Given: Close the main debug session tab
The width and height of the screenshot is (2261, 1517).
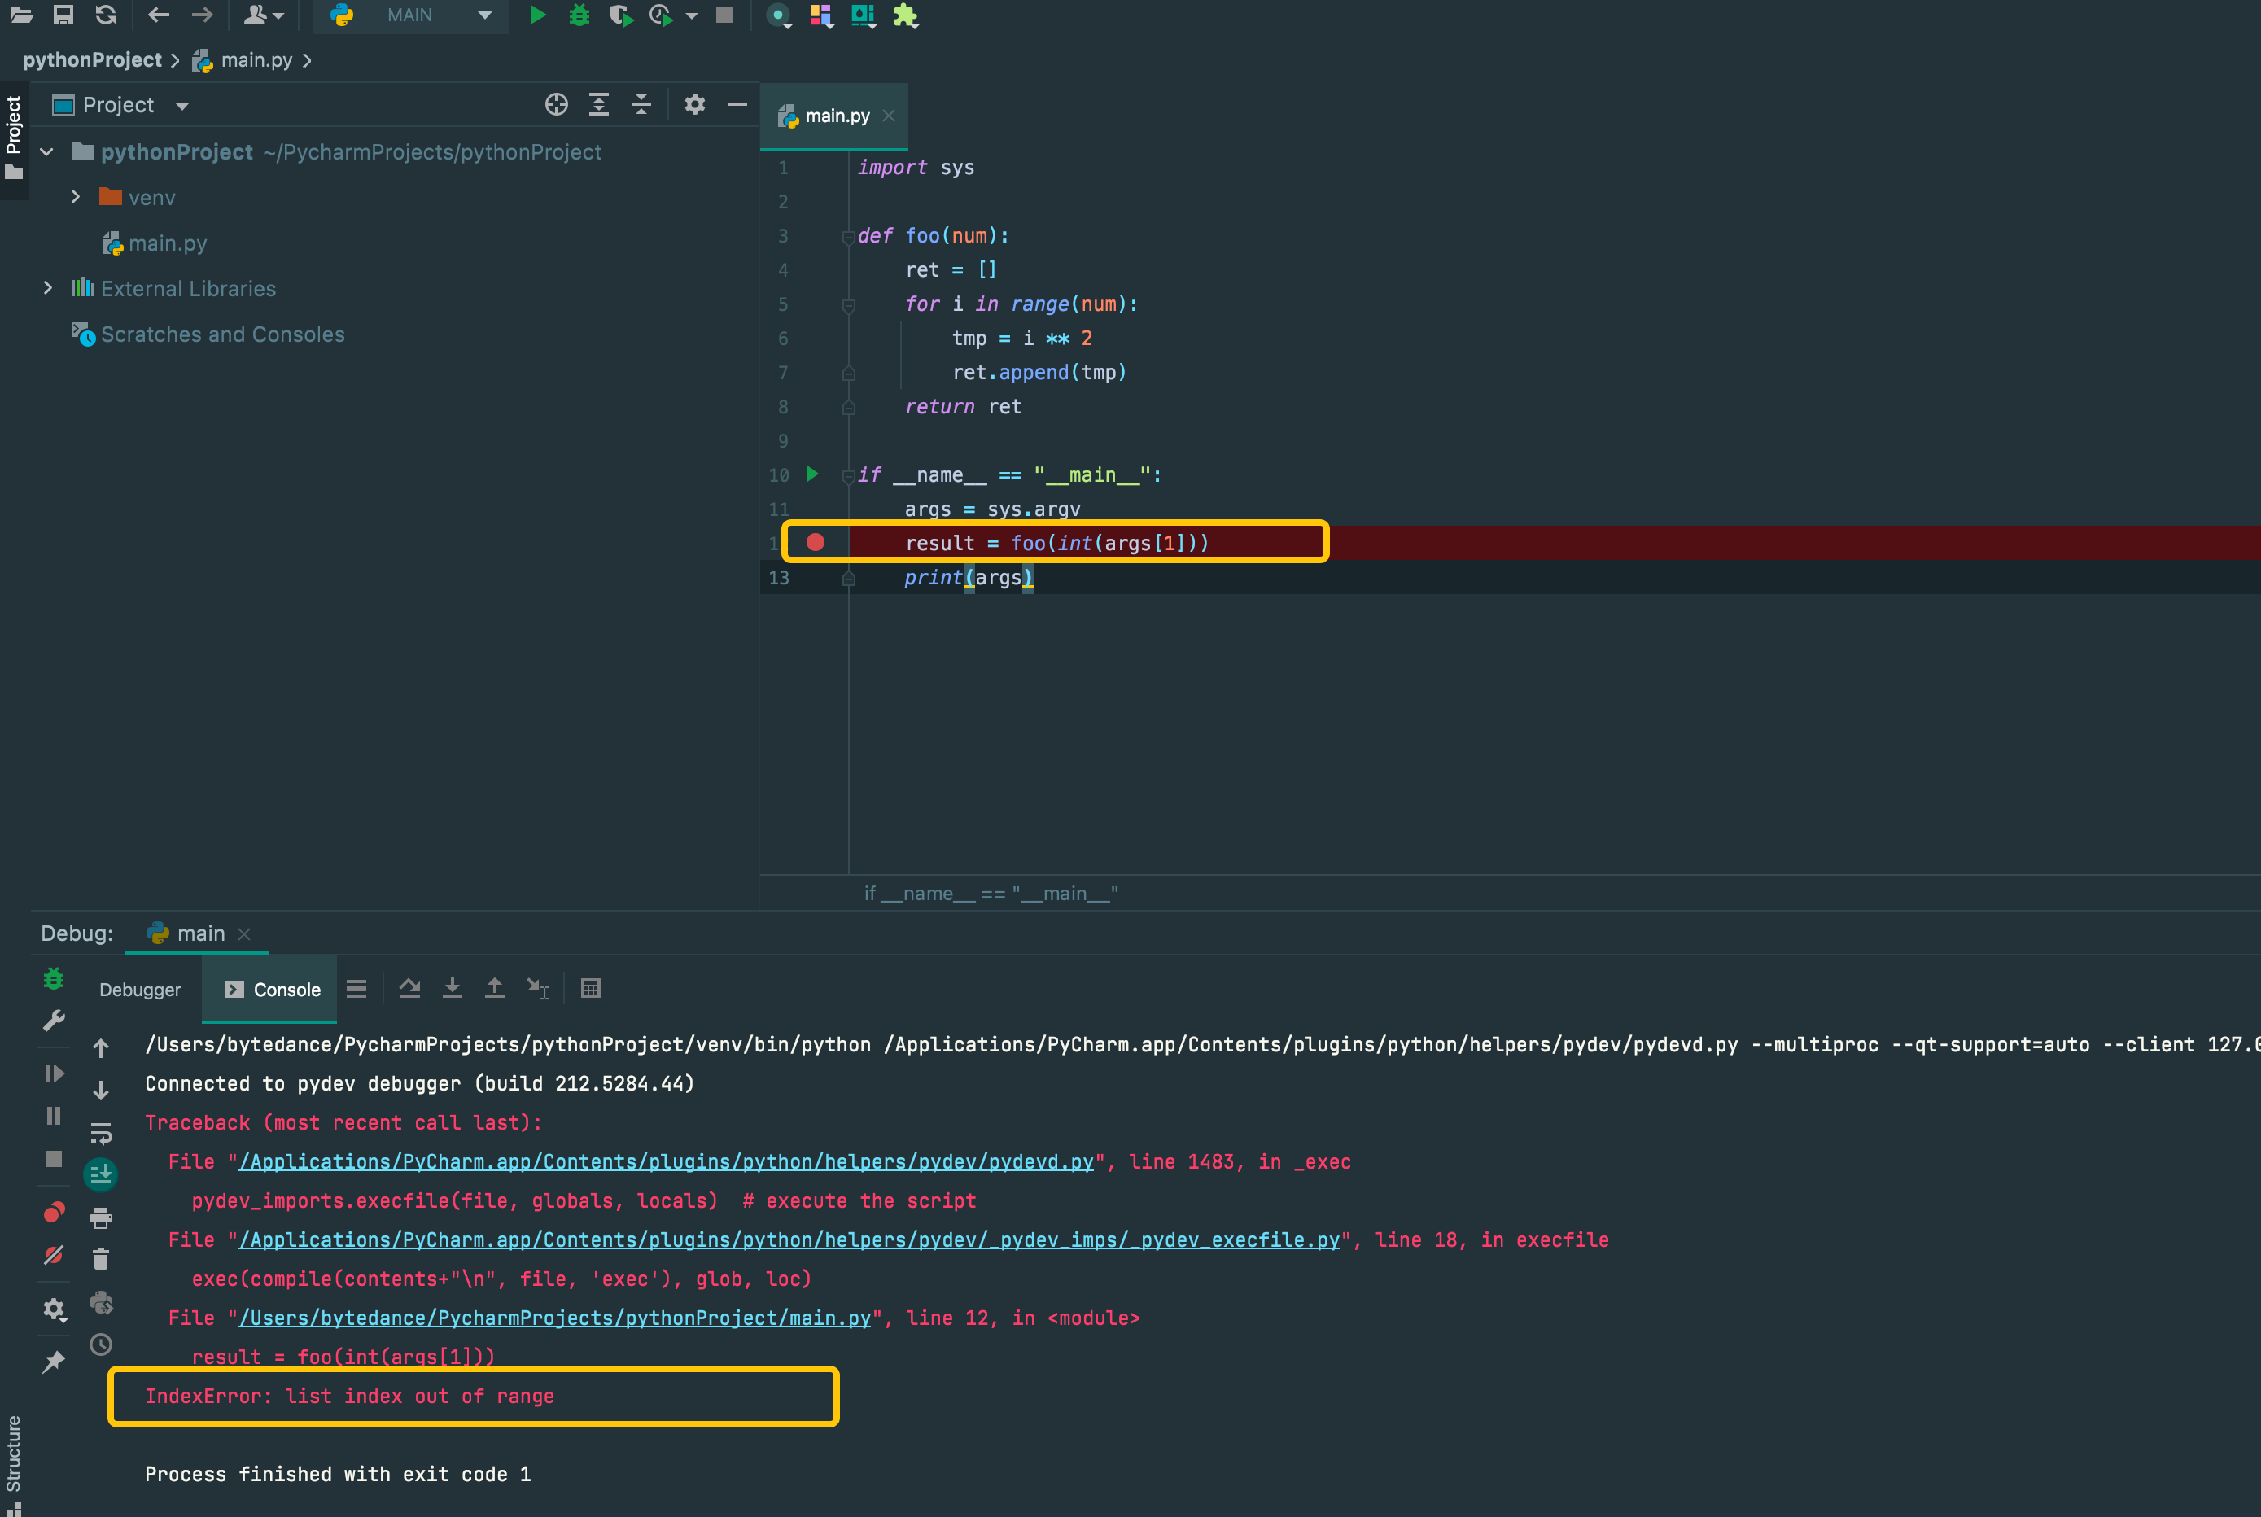Looking at the screenshot, I should [245, 933].
